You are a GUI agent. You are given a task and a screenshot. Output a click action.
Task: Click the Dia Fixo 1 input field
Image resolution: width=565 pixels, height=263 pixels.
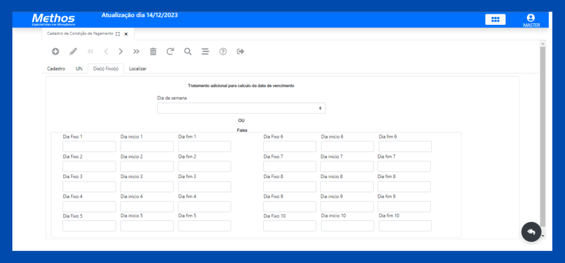coord(89,146)
